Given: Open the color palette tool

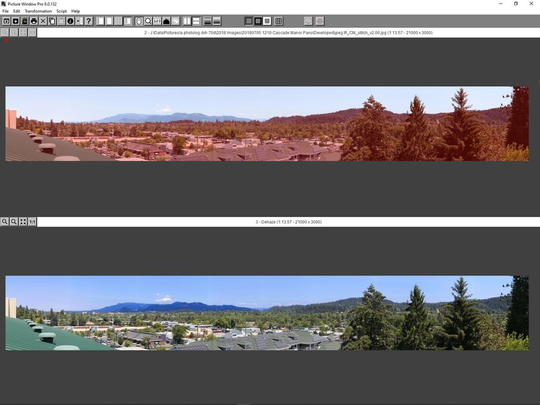Looking at the screenshot, I should click(175, 21).
